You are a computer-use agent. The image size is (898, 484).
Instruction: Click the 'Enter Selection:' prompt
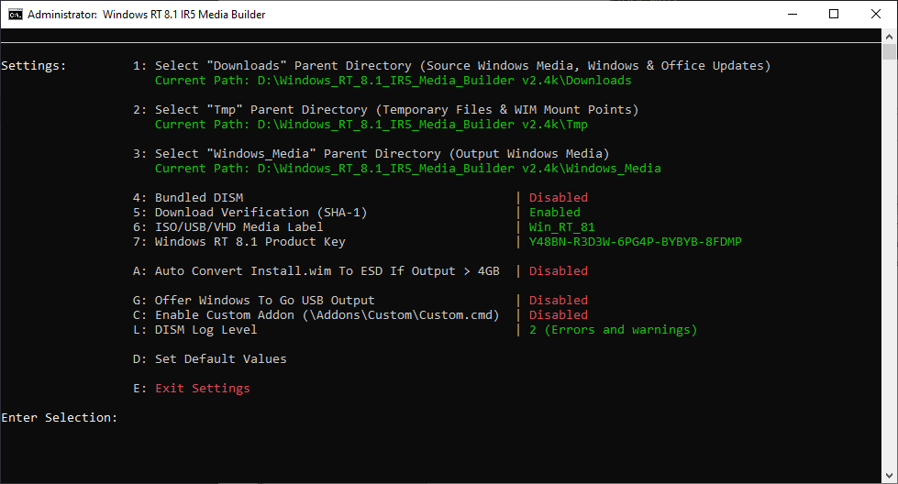[59, 418]
